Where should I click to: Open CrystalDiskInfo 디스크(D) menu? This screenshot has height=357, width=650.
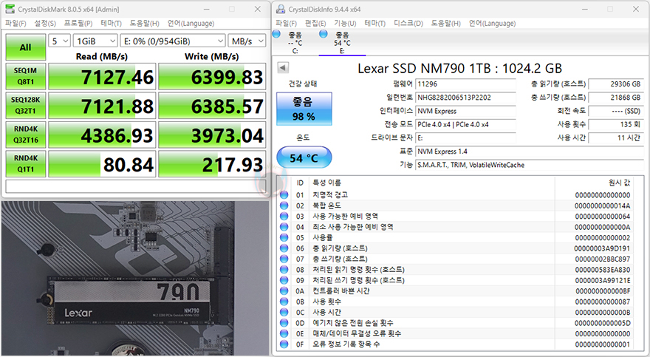pos(408,23)
